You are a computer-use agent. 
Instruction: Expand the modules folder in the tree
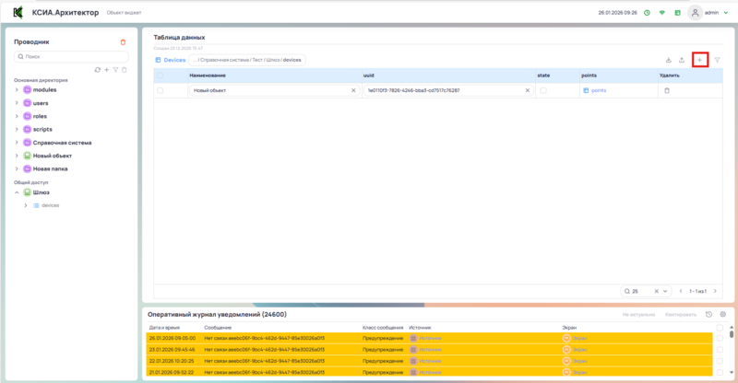tap(17, 90)
